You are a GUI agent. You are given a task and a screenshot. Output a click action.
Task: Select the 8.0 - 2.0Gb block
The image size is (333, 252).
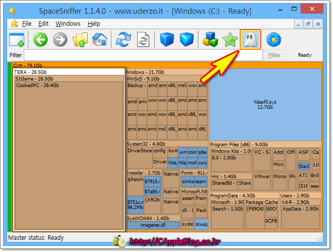click(x=231, y=163)
